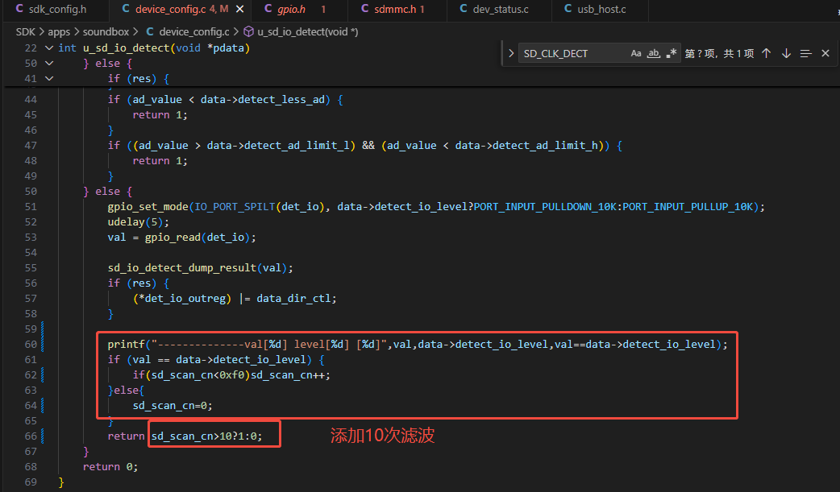Click line number 60 in the gutter
Image resolution: width=840 pixels, height=492 pixels.
(31, 345)
